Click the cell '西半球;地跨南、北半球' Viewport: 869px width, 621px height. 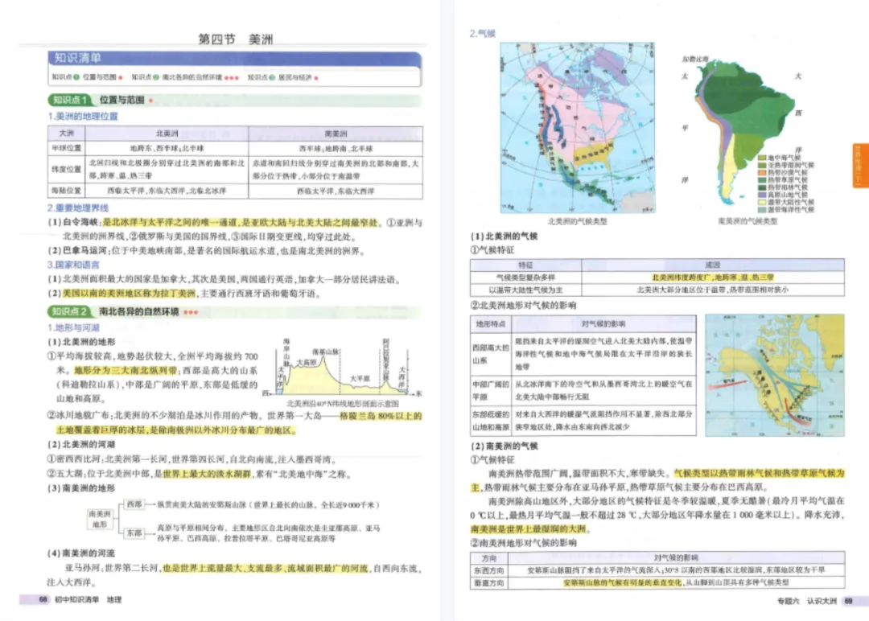[336, 149]
